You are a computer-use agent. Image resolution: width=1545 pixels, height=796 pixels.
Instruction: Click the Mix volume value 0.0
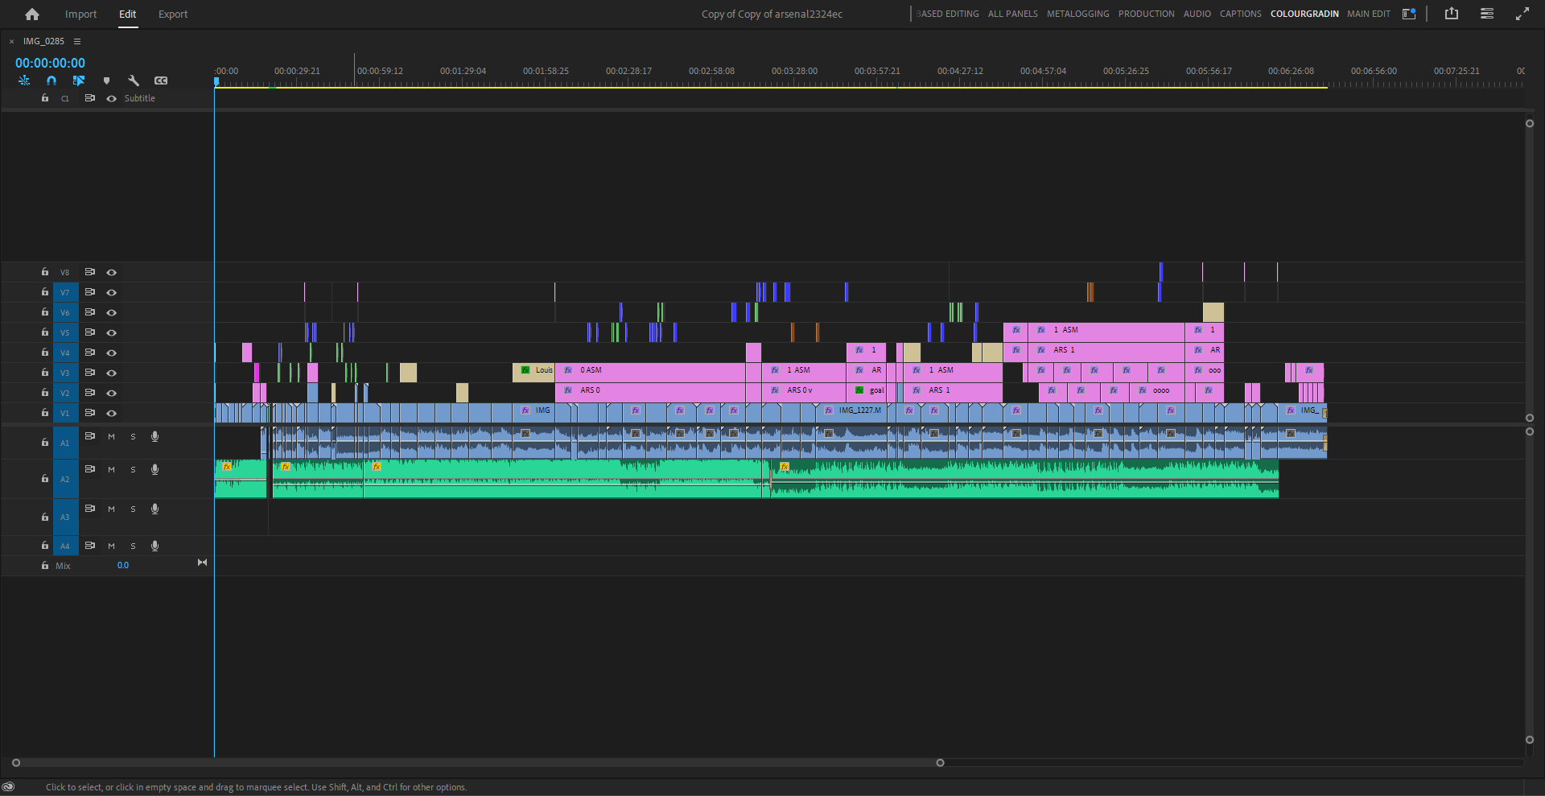(x=122, y=566)
